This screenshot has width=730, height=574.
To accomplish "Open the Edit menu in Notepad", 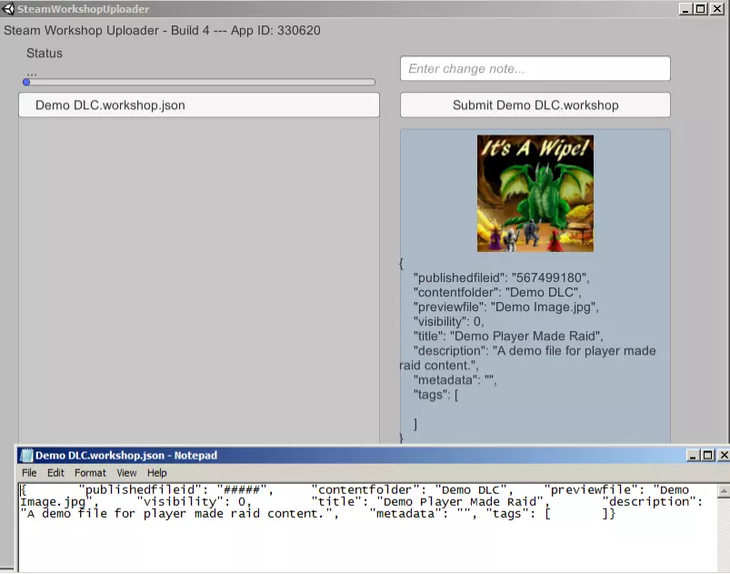I will 55,473.
